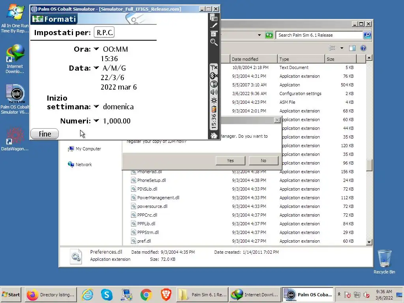Open the address bar history dropdown arrow
404x303 pixels.
(x=259, y=35)
